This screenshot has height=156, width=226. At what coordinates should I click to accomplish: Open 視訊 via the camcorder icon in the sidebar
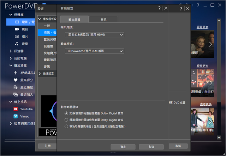click(17, 29)
